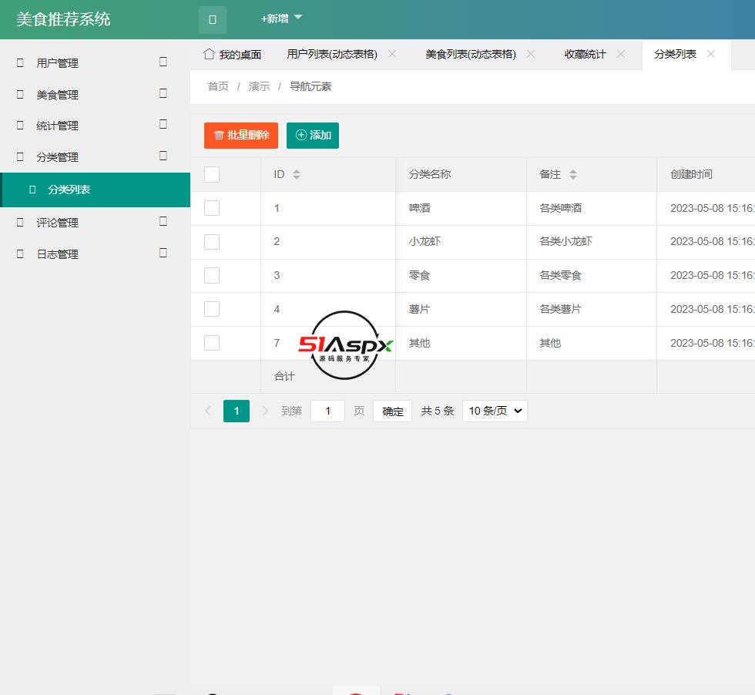The height and width of the screenshot is (695, 755).
Task: Switch to the 收藏统计 tab
Action: tap(586, 54)
